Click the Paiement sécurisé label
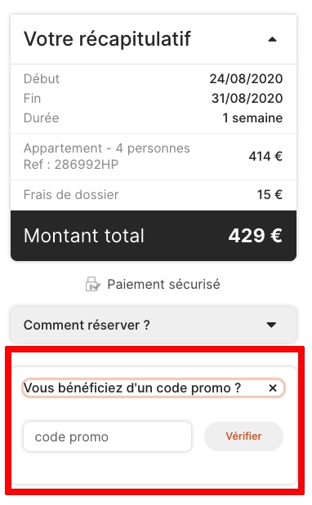Viewport: 312px width, 505px height. coord(163,285)
